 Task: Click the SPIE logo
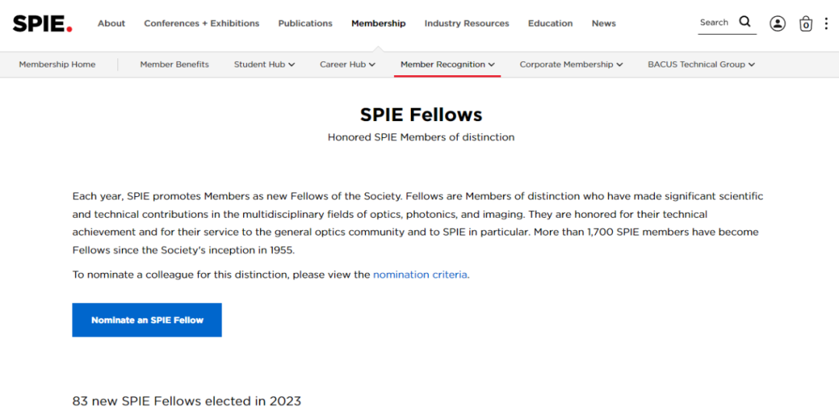[42, 23]
